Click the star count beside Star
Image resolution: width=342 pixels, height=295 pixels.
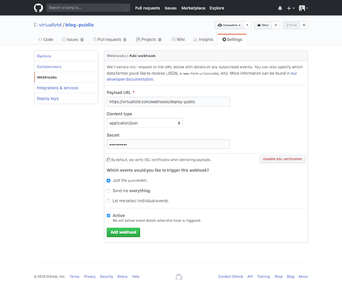[276, 25]
